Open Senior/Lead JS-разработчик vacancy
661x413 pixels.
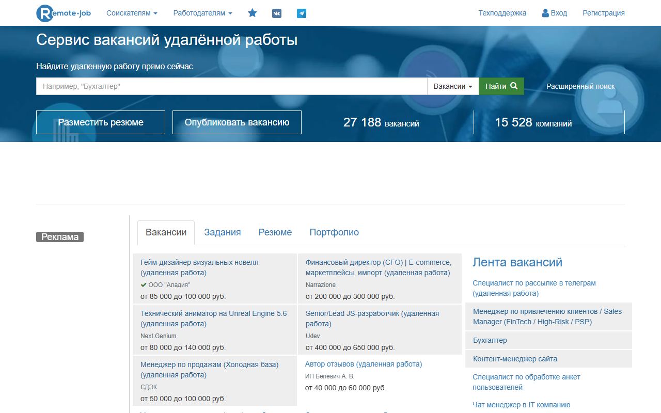pyautogui.click(x=372, y=319)
